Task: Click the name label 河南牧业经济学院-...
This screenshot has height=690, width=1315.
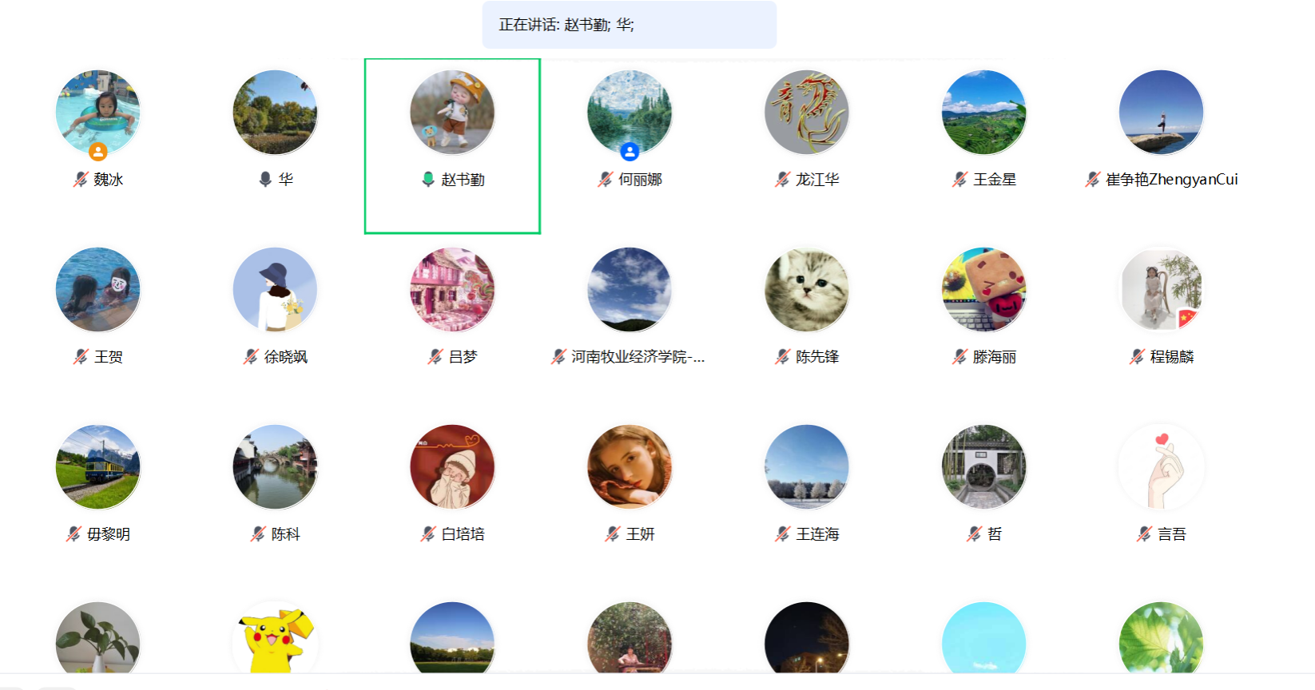Action: pos(638,357)
